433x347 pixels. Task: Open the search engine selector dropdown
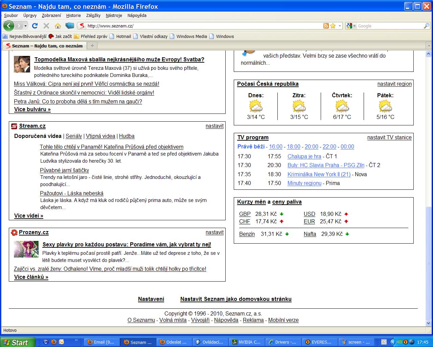351,26
